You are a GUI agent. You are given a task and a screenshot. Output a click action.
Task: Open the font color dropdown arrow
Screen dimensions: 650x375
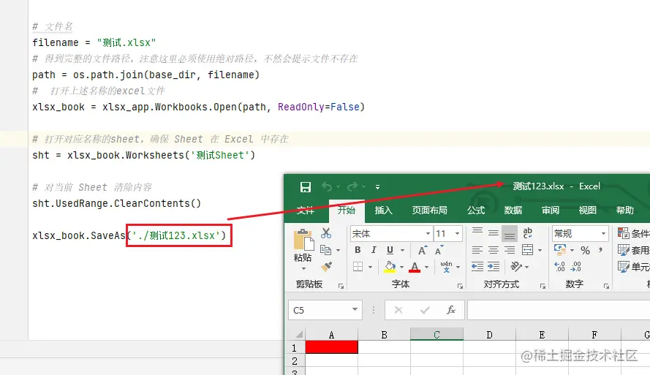click(x=426, y=267)
